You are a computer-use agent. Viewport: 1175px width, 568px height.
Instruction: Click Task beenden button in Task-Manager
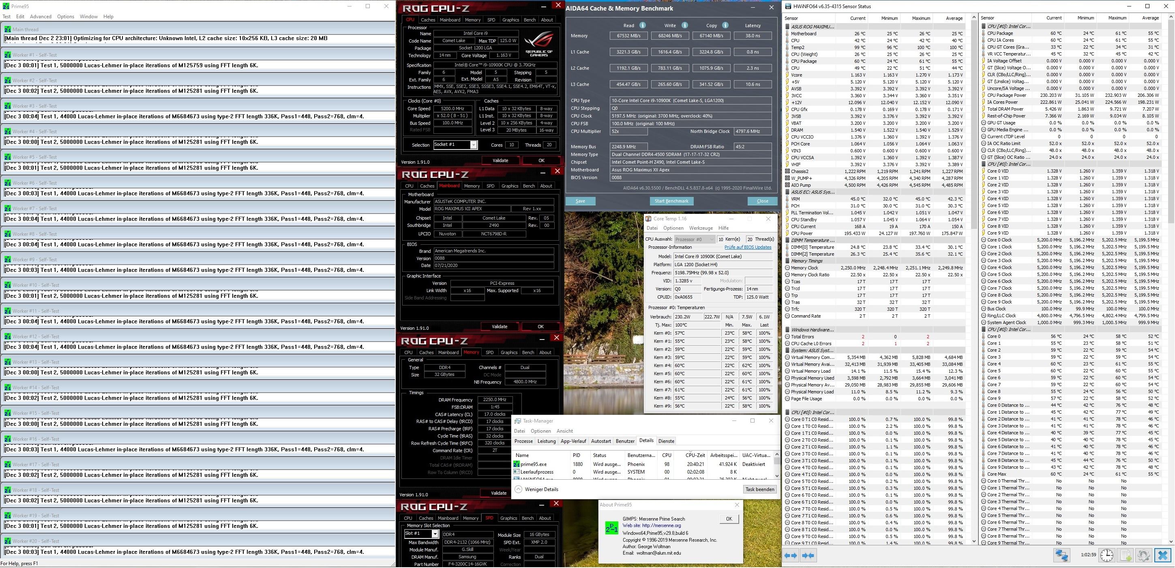[x=759, y=489]
